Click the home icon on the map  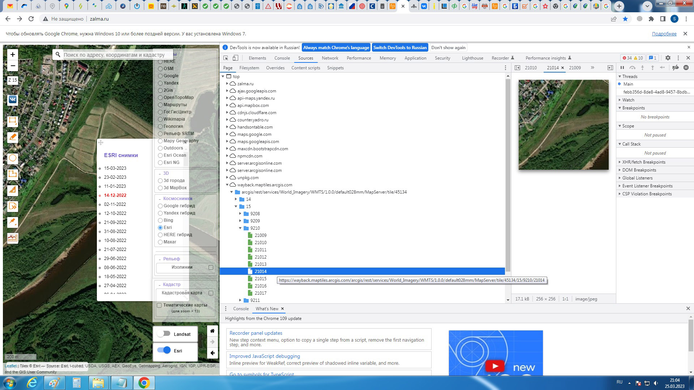click(x=213, y=331)
